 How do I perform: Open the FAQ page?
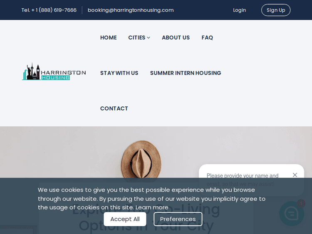(207, 37)
